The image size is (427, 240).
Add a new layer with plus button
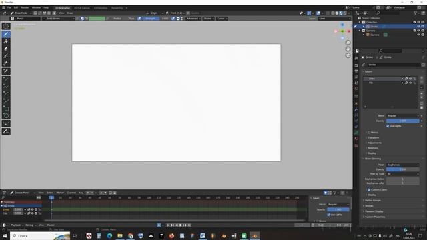[x=422, y=77]
